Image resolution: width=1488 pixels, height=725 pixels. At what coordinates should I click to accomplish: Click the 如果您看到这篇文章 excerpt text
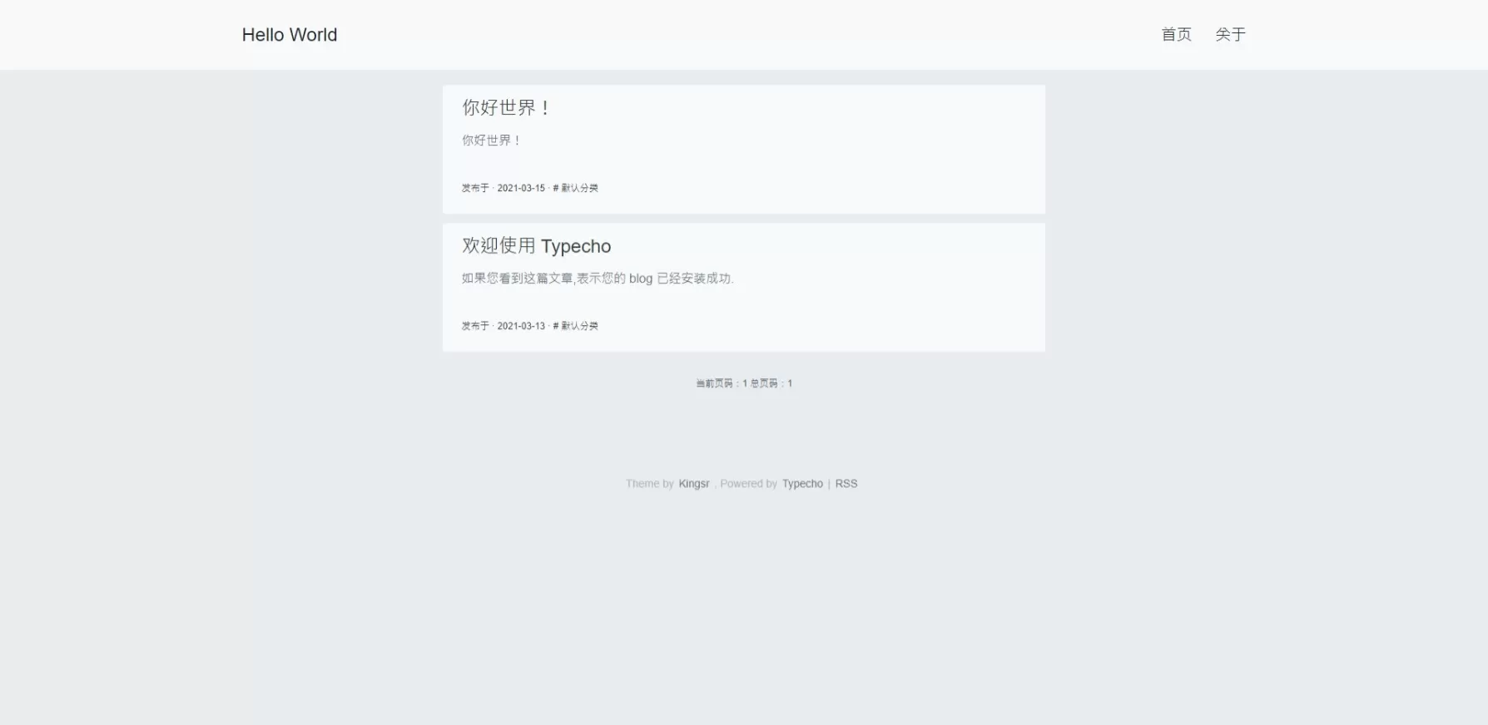coord(598,279)
